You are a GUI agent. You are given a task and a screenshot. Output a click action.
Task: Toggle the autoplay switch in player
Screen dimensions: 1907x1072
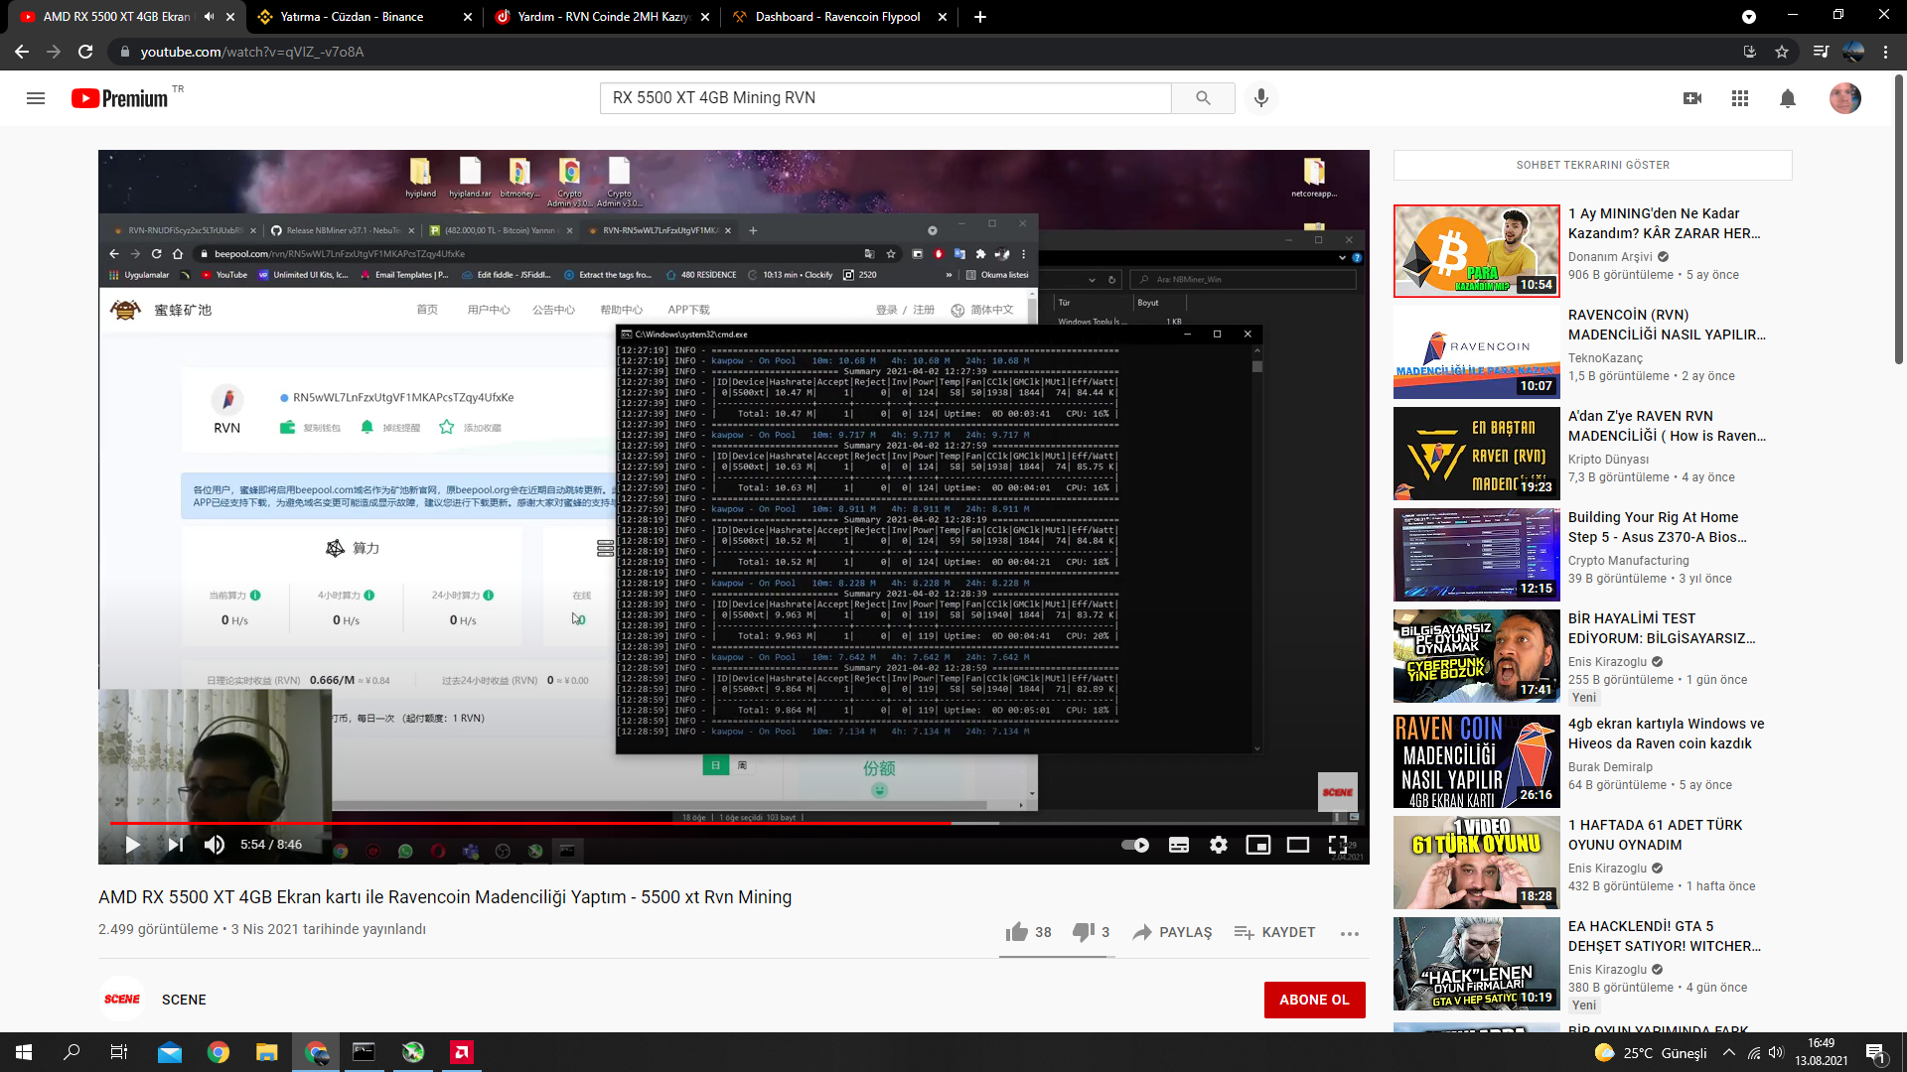[1135, 845]
